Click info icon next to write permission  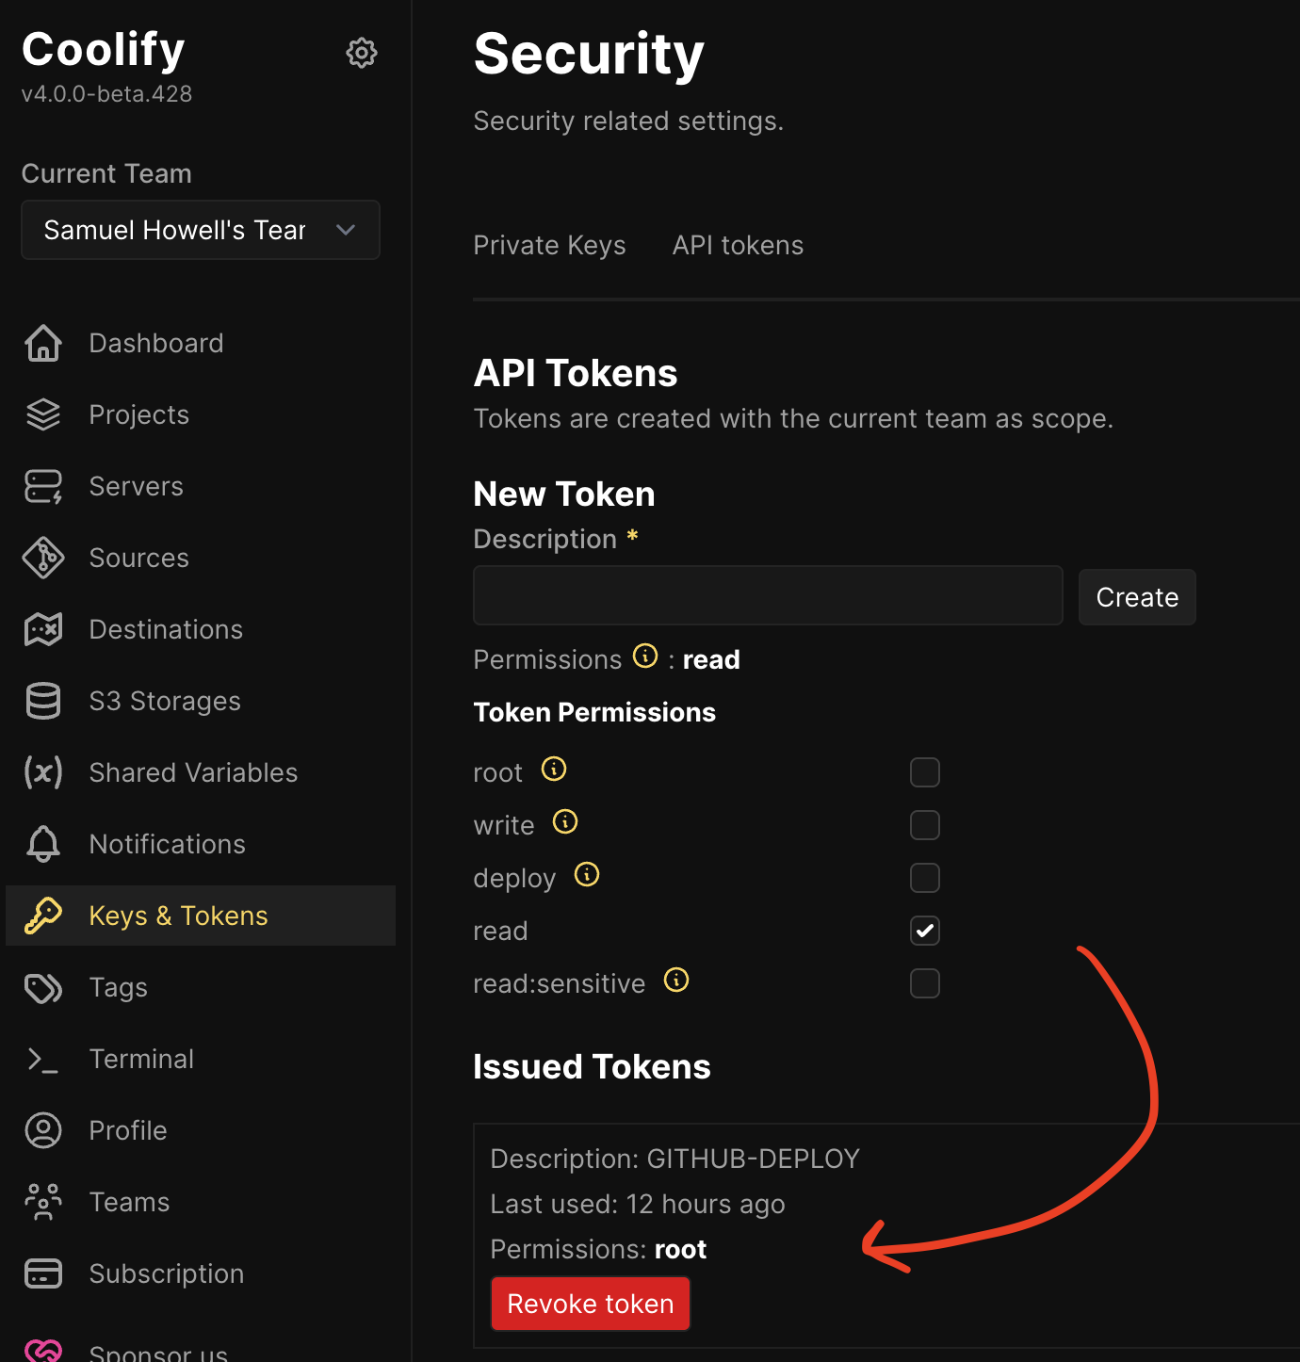pos(565,821)
